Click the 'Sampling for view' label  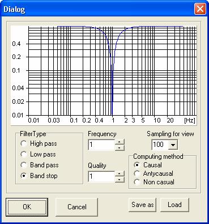170,134
